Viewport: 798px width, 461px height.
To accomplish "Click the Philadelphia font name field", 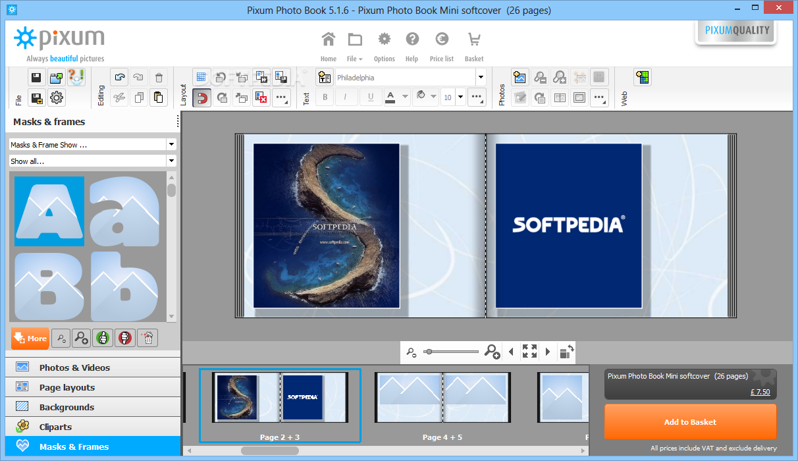I will 406,77.
